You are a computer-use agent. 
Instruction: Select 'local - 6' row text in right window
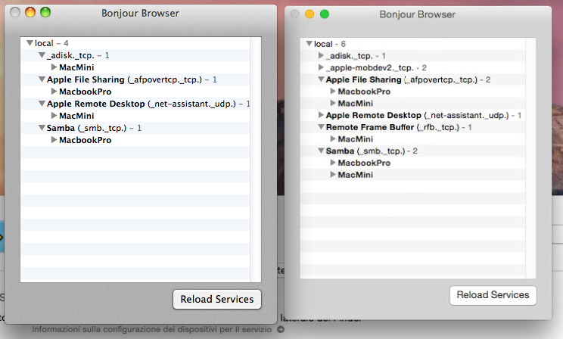[330, 44]
